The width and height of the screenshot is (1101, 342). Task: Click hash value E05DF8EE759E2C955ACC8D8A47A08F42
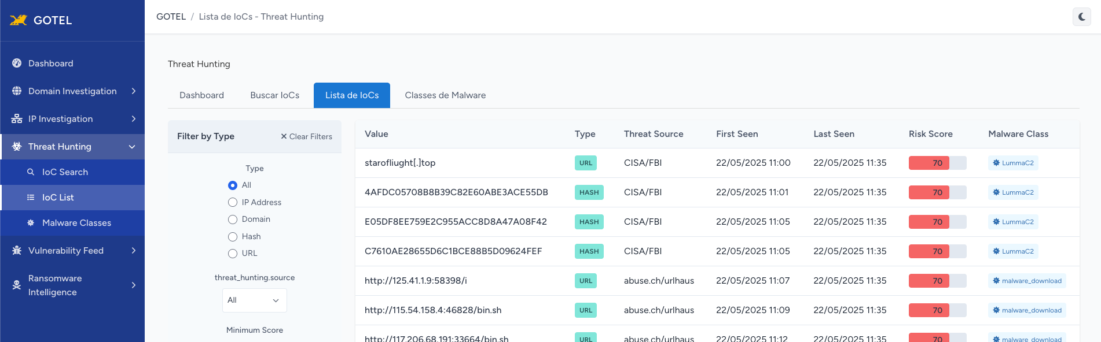pyautogui.click(x=456, y=222)
